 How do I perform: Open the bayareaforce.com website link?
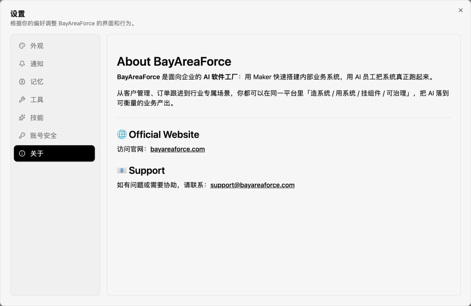[178, 149]
